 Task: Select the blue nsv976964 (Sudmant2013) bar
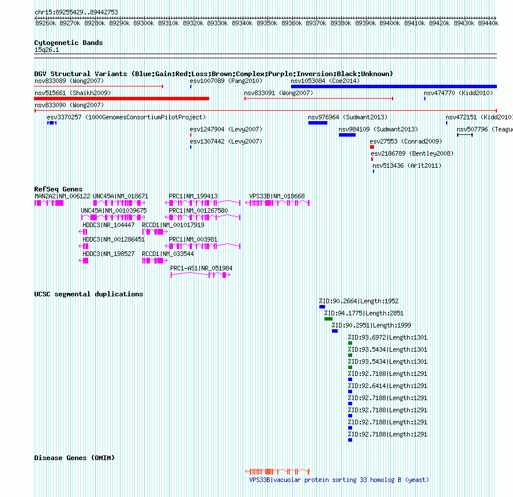[318, 123]
